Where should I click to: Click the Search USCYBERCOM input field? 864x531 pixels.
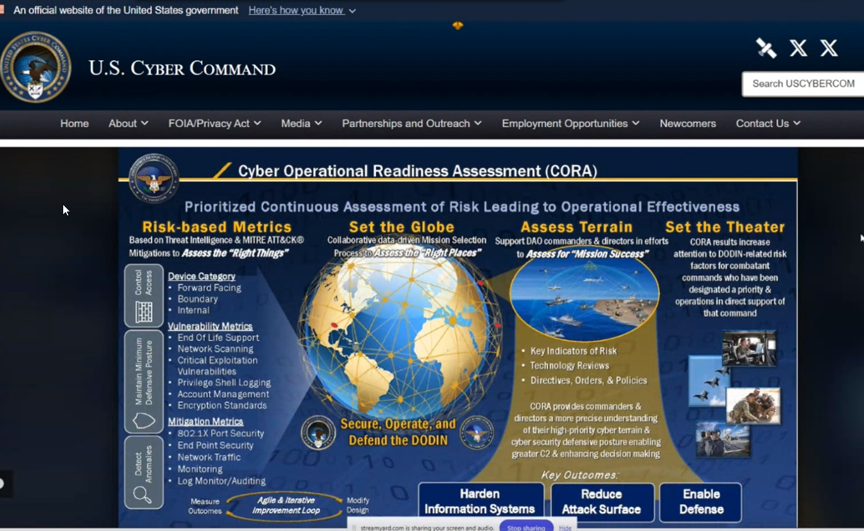point(804,84)
